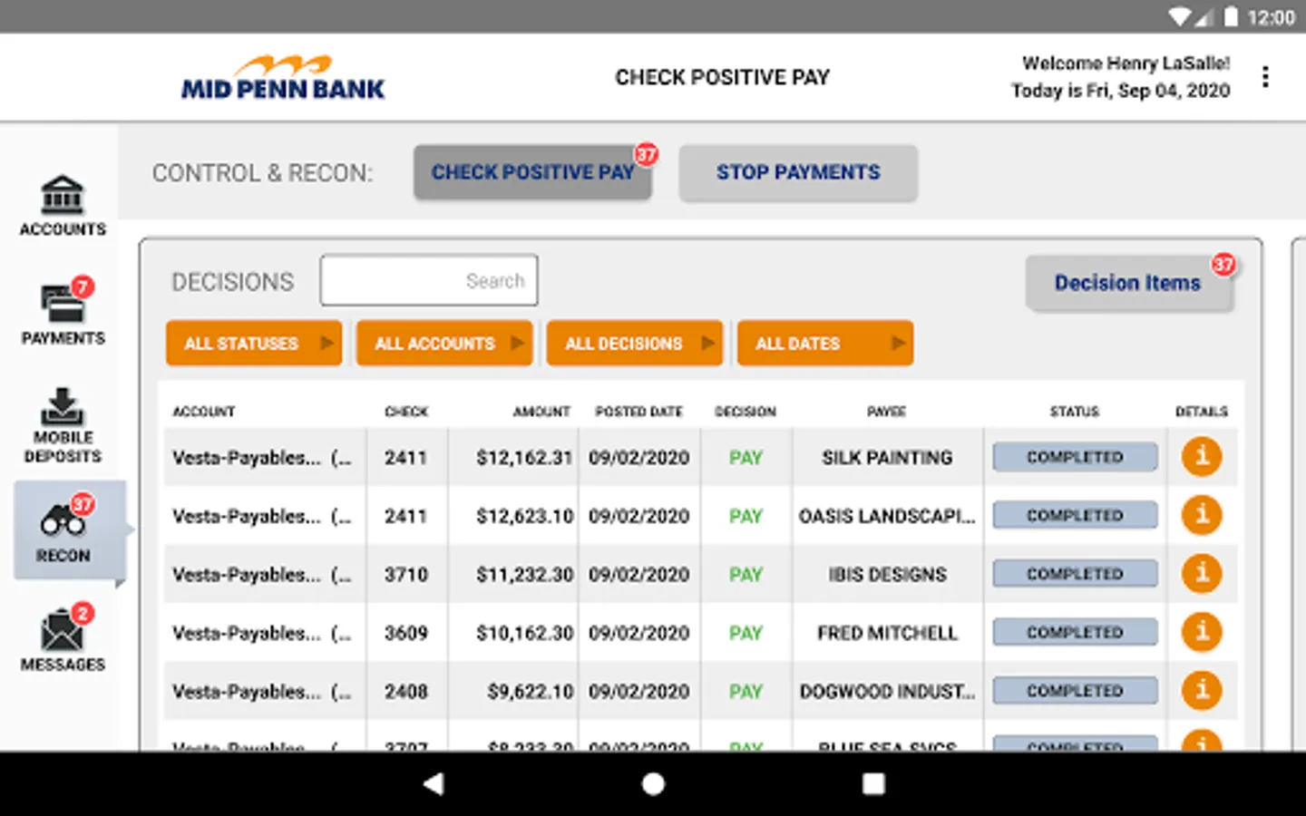
Task: Click the Posted Date column header
Action: click(638, 412)
